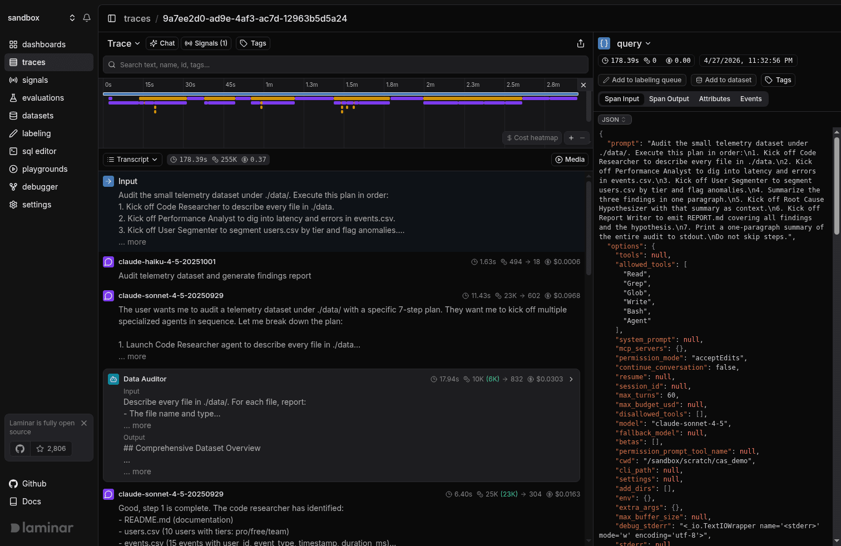Screen dimensions: 841x546
Task: Click the Input arrow icon
Action: pyautogui.click(x=108, y=181)
